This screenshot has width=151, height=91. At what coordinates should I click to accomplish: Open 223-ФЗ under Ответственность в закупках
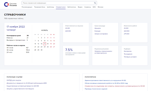68,31
